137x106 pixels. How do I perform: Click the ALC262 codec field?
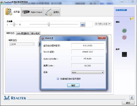pos(87,66)
